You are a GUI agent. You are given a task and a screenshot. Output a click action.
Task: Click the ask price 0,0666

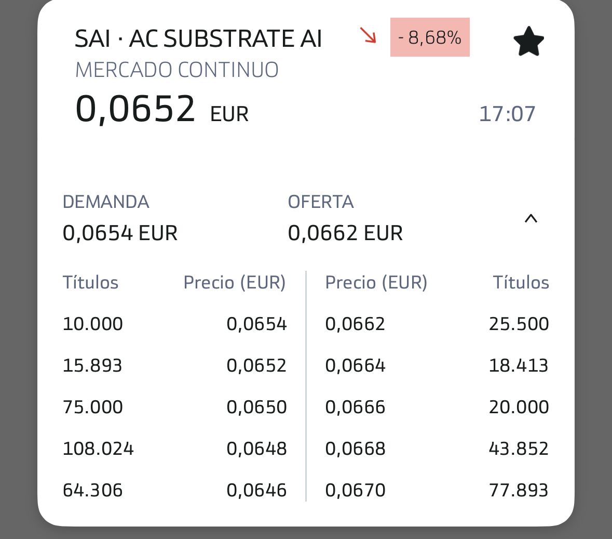coord(355,407)
